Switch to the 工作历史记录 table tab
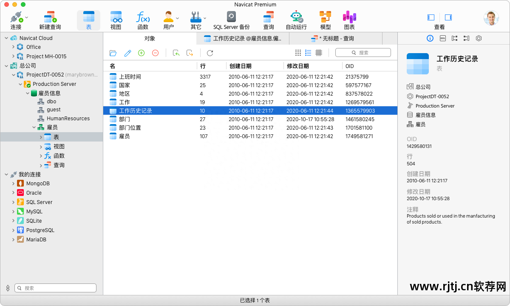 pos(243,39)
